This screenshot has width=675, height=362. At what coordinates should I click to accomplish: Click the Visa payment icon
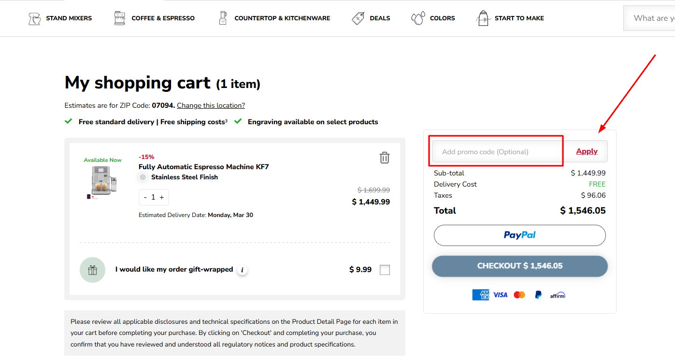pos(500,294)
